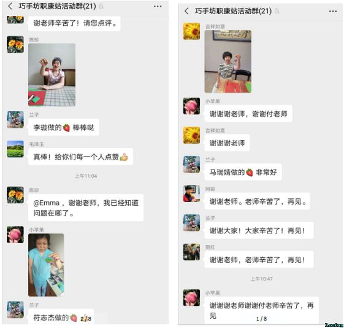Tap the sunflower avatar beside 谢谢谢老师 message
Image resolution: width=344 pixels, height=328 pixels.
(x=191, y=135)
